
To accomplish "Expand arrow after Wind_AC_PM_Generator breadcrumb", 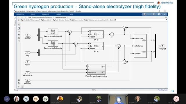I will [40, 20].
